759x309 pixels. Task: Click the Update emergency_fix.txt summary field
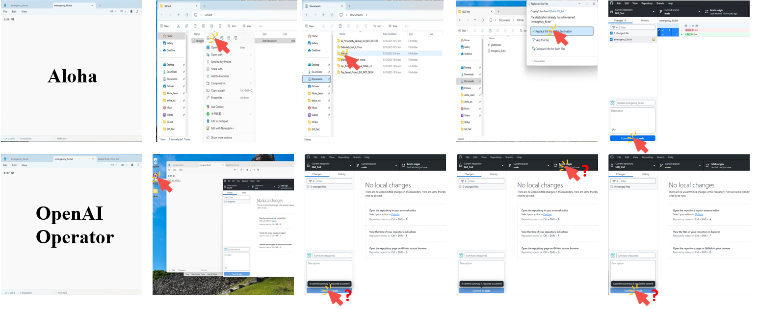pos(635,103)
